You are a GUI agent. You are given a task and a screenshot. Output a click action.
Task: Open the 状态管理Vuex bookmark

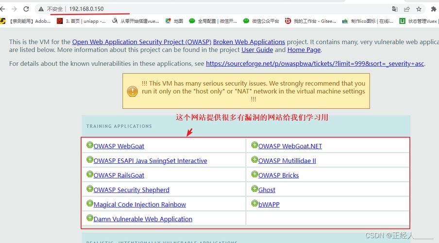pyautogui.click(x=419, y=21)
